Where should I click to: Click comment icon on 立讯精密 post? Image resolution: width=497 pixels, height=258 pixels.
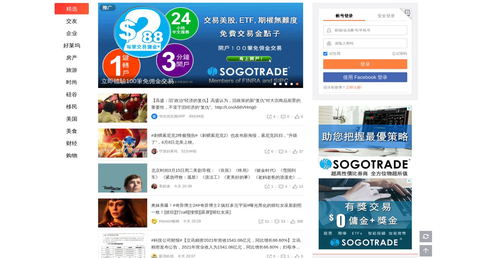coord(283,256)
